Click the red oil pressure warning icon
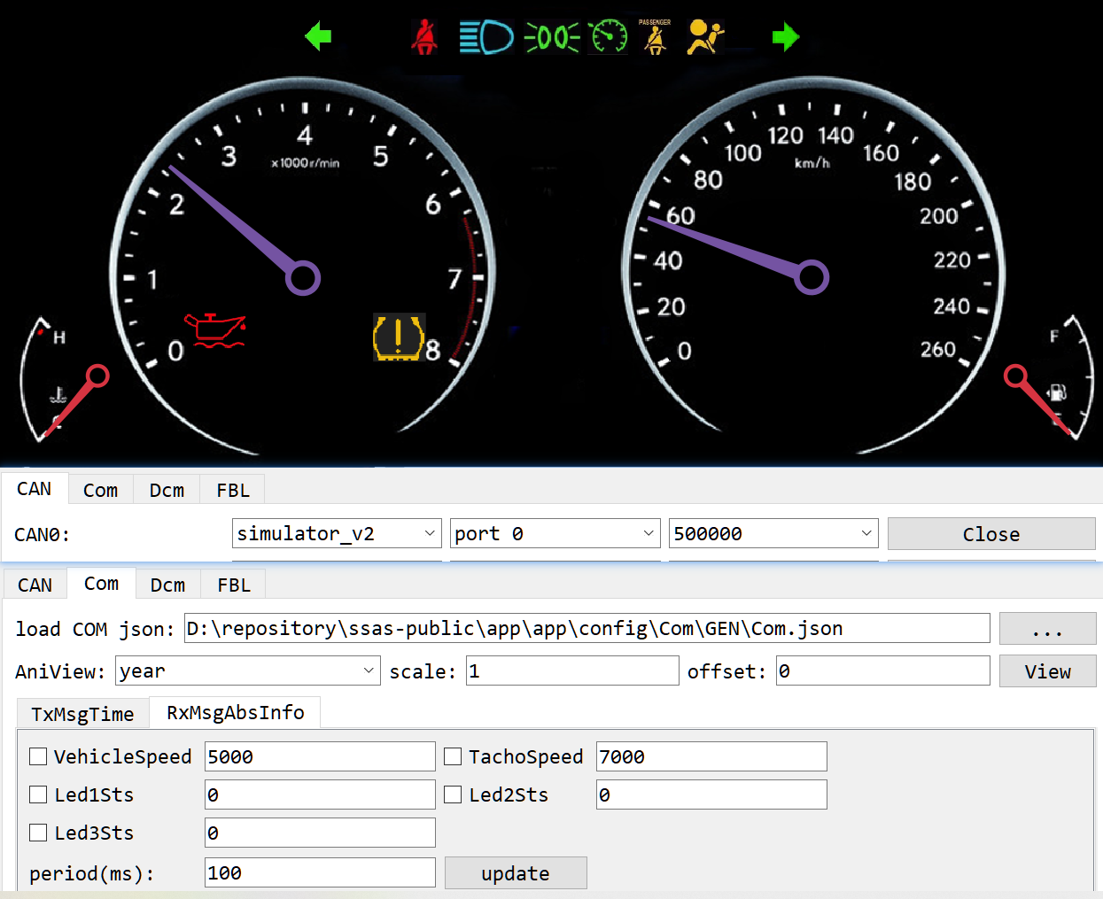 tap(214, 330)
